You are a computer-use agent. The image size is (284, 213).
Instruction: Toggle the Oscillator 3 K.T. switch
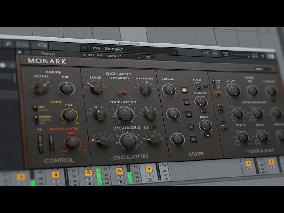click(x=153, y=127)
